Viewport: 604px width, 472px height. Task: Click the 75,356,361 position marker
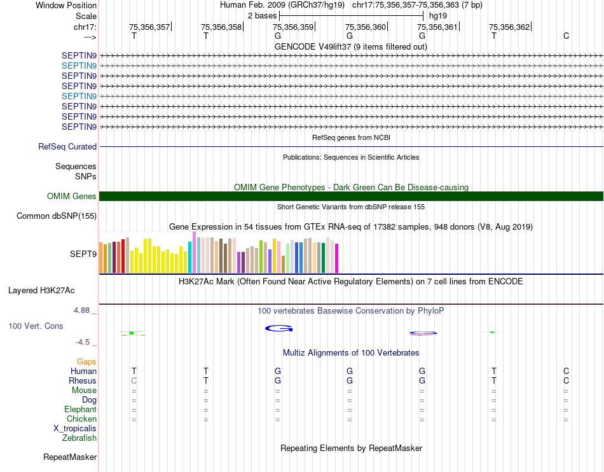pos(437,27)
